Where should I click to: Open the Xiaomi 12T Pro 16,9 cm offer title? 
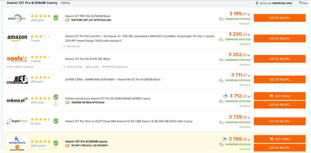point(129,121)
